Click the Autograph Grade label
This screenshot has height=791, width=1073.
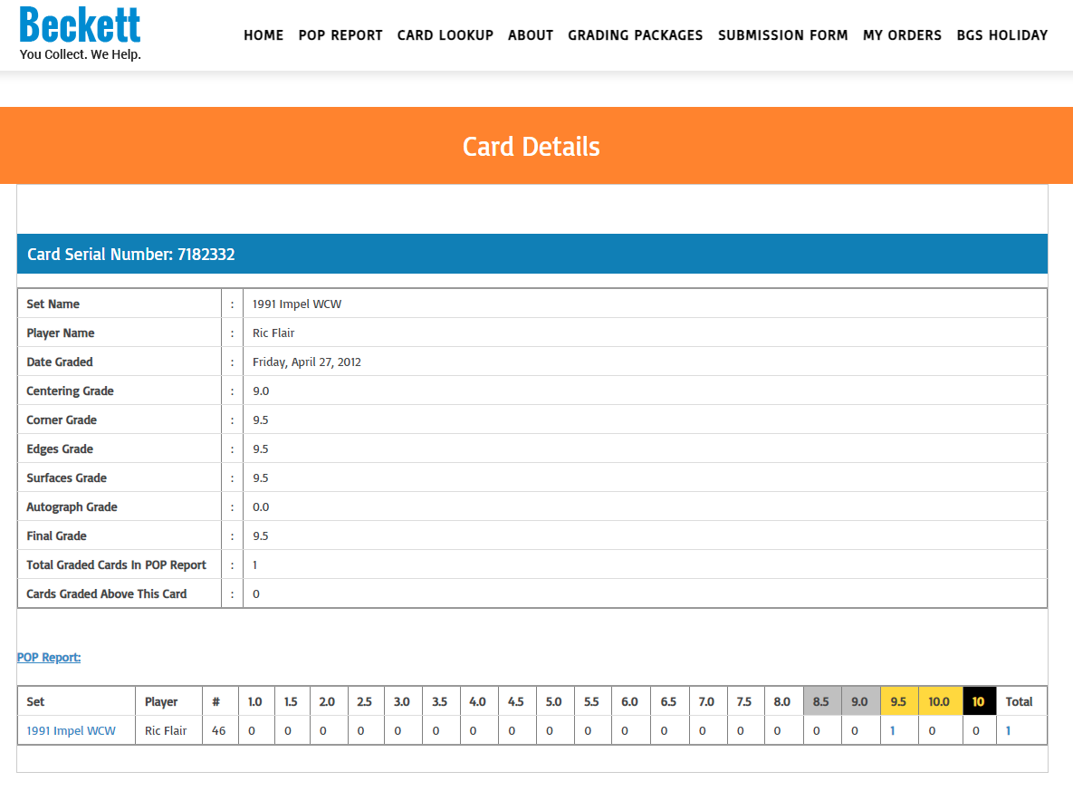point(72,506)
